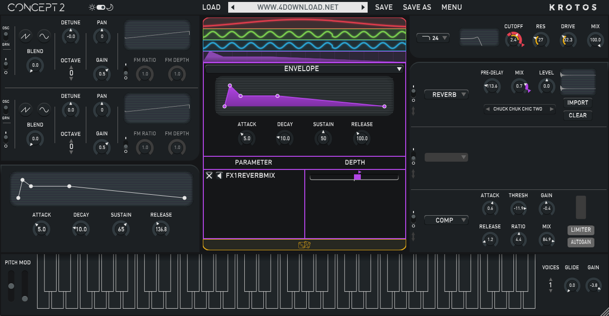Click the GLIDE knob
609x316 pixels.
pos(572,285)
